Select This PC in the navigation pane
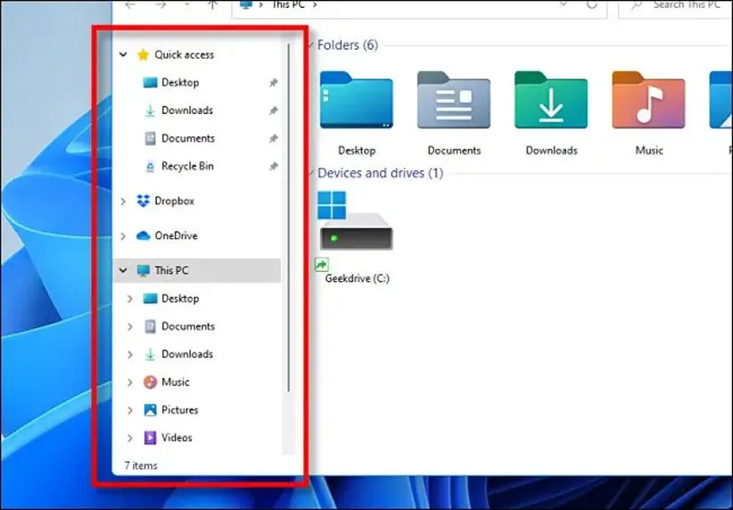733x510 pixels. click(x=171, y=270)
